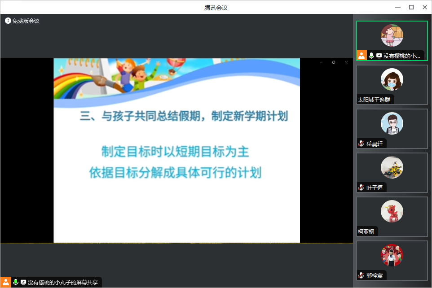Select 郭梓宸 avatar
Image resolution: width=432 pixels, height=288 pixels.
pyautogui.click(x=392, y=255)
